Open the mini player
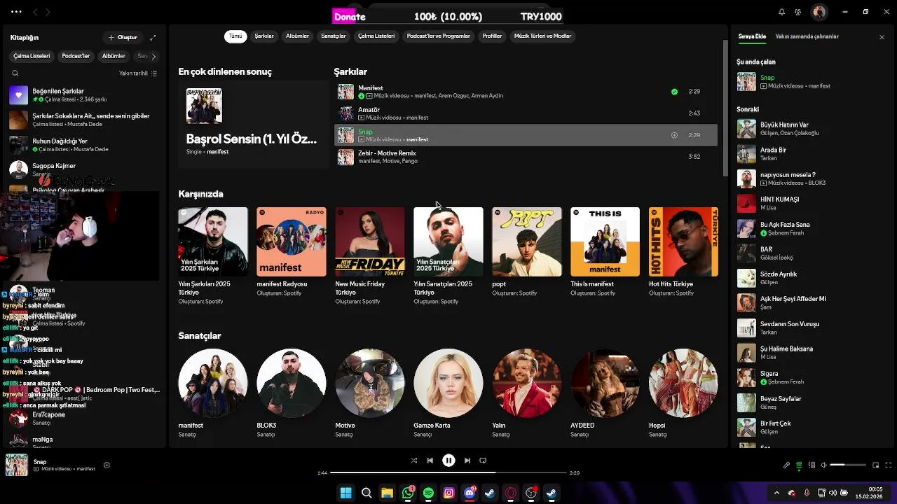This screenshot has height=504, width=897. click(875, 465)
